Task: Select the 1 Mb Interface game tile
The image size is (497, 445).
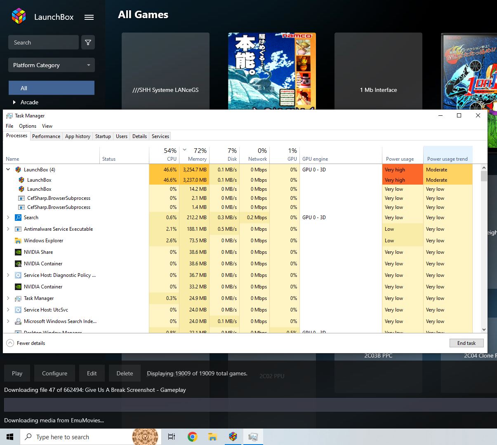Action: pos(378,71)
